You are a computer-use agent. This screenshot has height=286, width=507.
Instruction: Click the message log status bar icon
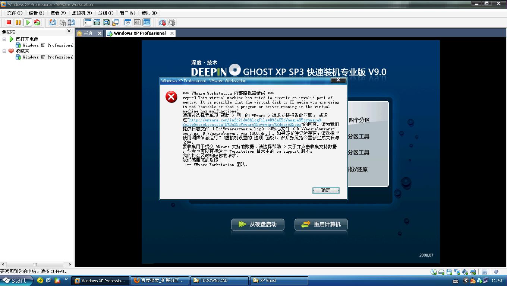[x=485, y=272]
